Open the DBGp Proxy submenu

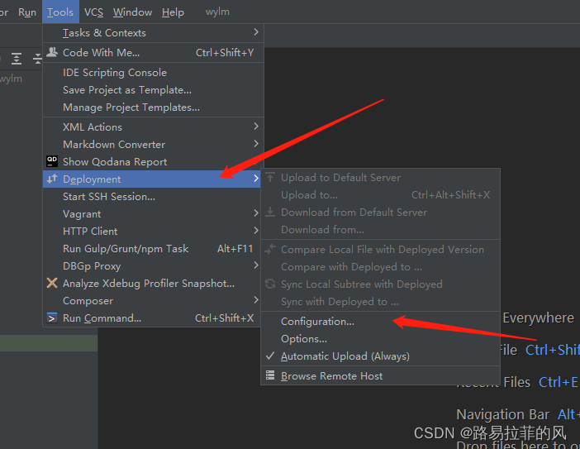(152, 266)
